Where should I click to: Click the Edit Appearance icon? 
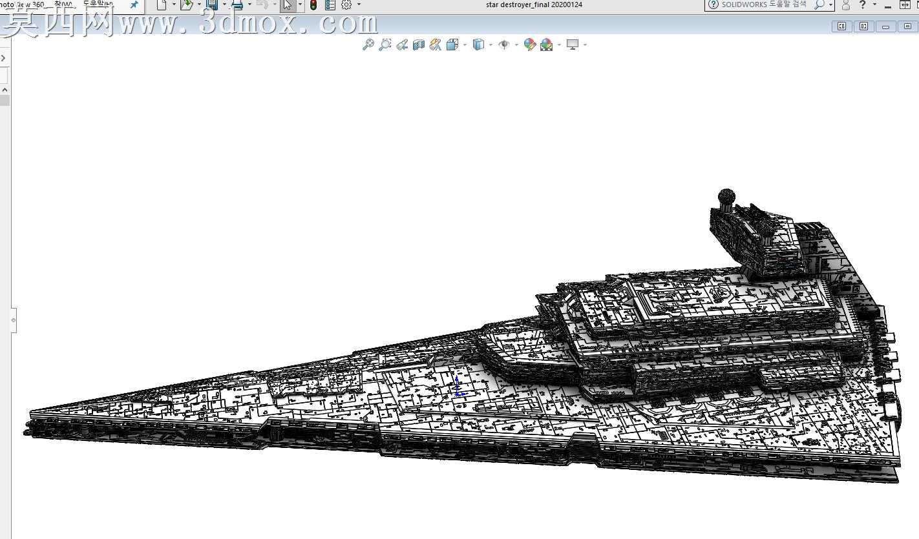[530, 45]
